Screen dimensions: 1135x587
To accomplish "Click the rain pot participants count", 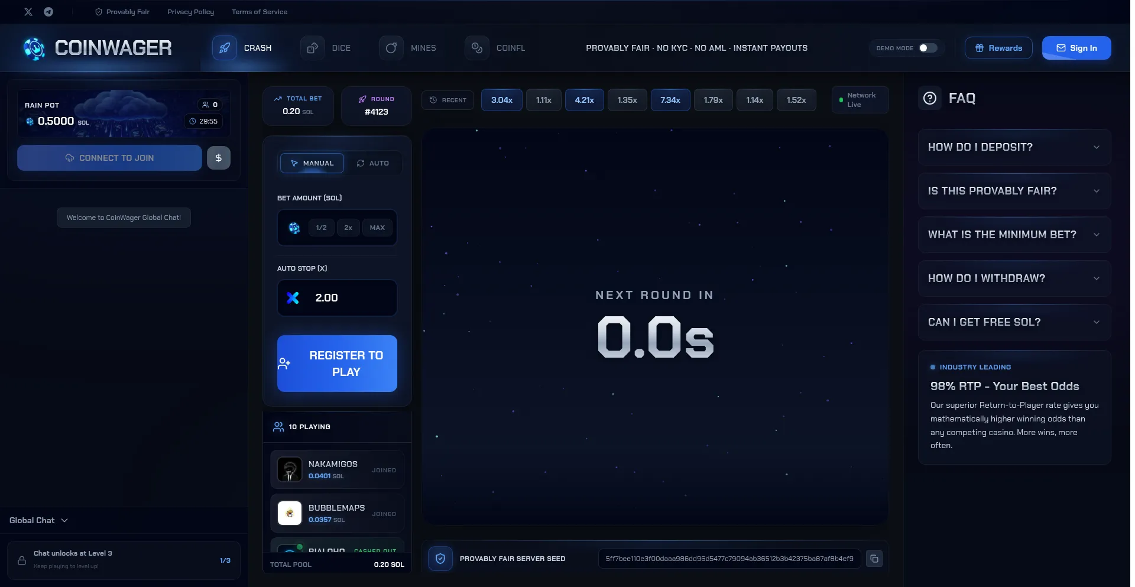I will coord(210,105).
